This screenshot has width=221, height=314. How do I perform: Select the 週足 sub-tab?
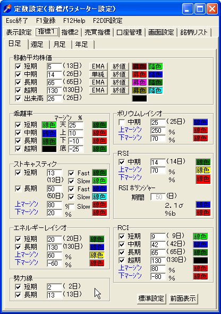[37, 44]
